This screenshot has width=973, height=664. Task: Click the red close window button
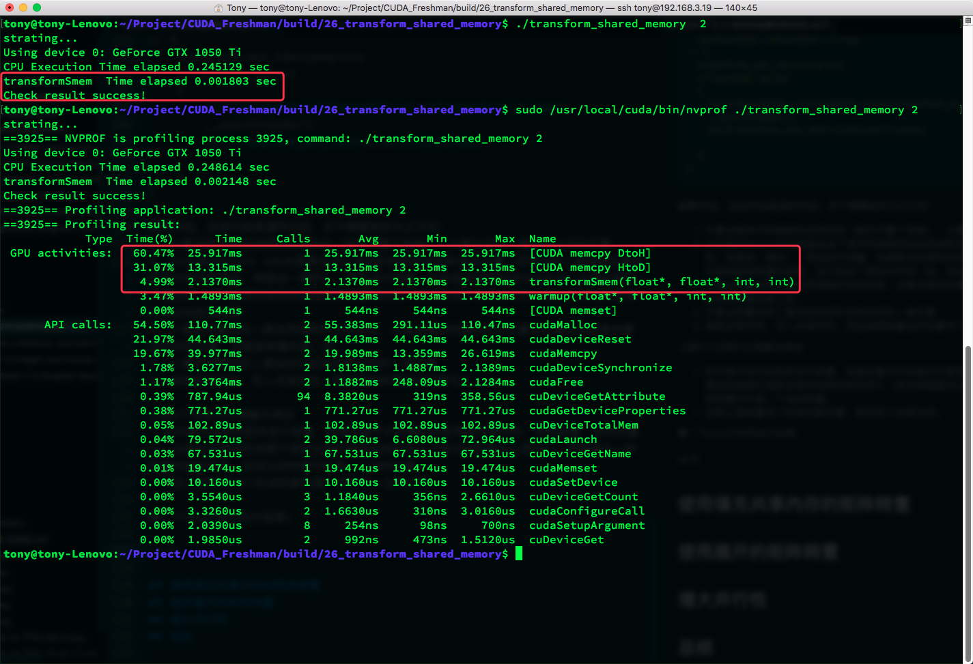click(x=10, y=8)
